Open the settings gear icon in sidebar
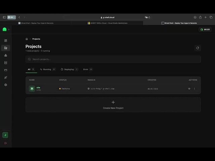 [6, 85]
